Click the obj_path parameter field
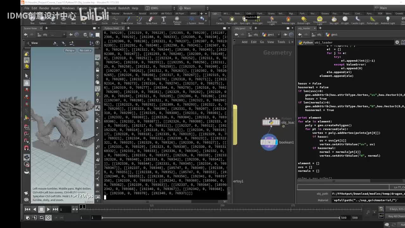This screenshot has width=405, height=228. tap(368, 193)
